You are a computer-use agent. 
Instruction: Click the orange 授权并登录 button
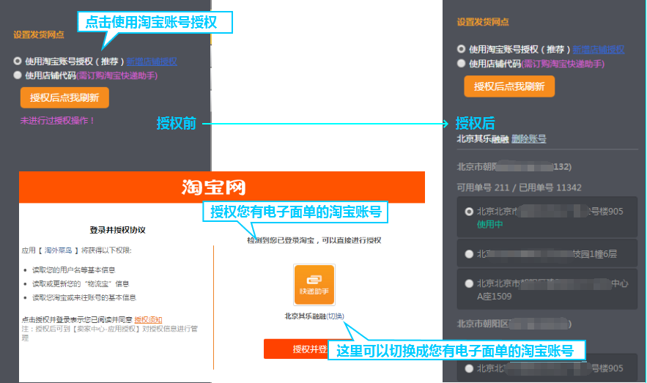296,349
